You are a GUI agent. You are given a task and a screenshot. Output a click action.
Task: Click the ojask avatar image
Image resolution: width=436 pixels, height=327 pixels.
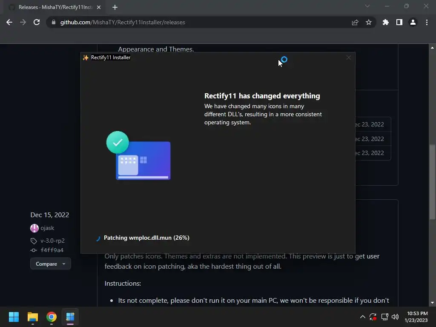(34, 228)
